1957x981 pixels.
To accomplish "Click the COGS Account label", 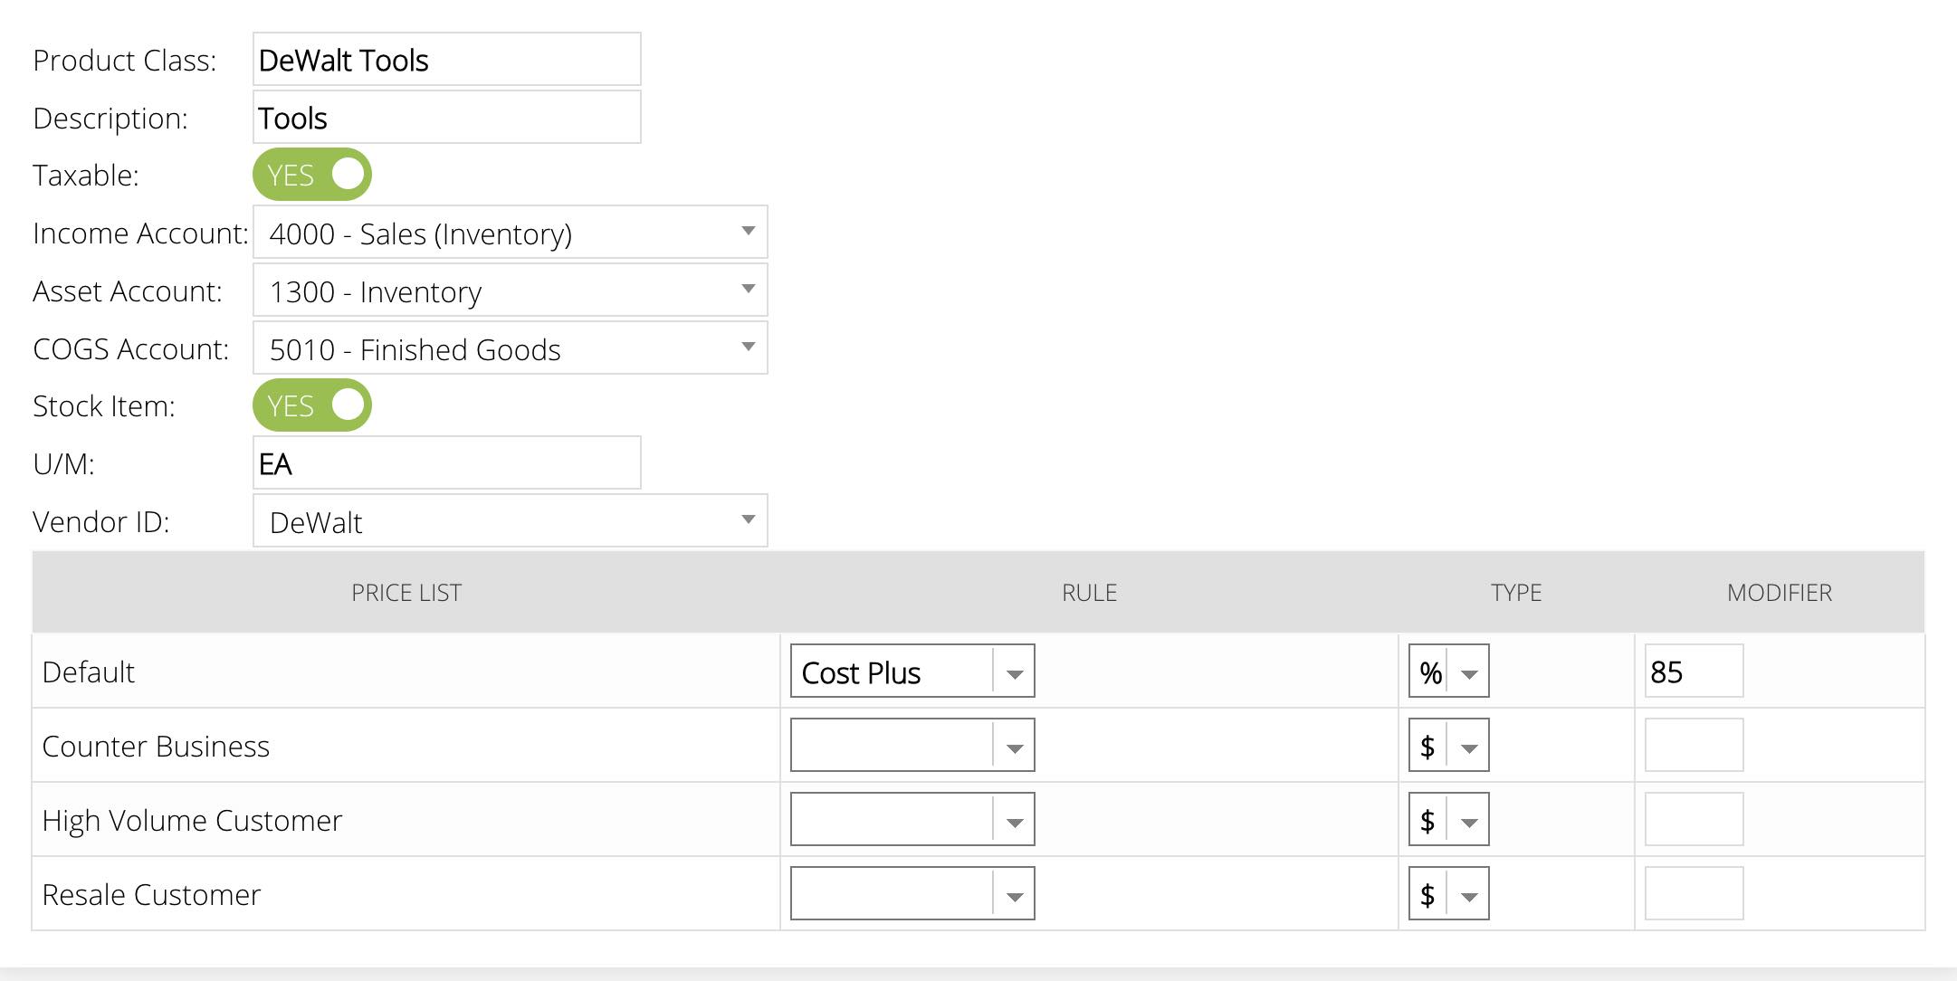I will point(131,349).
